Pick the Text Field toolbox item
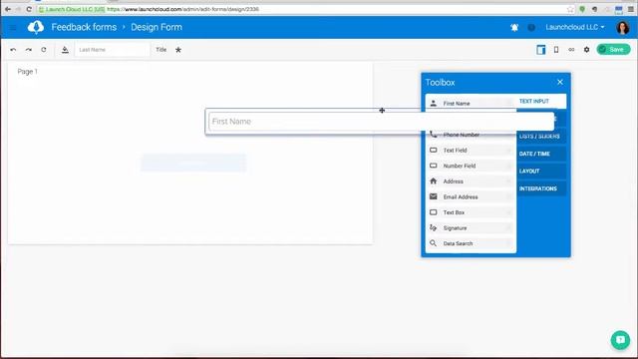 coord(471,151)
